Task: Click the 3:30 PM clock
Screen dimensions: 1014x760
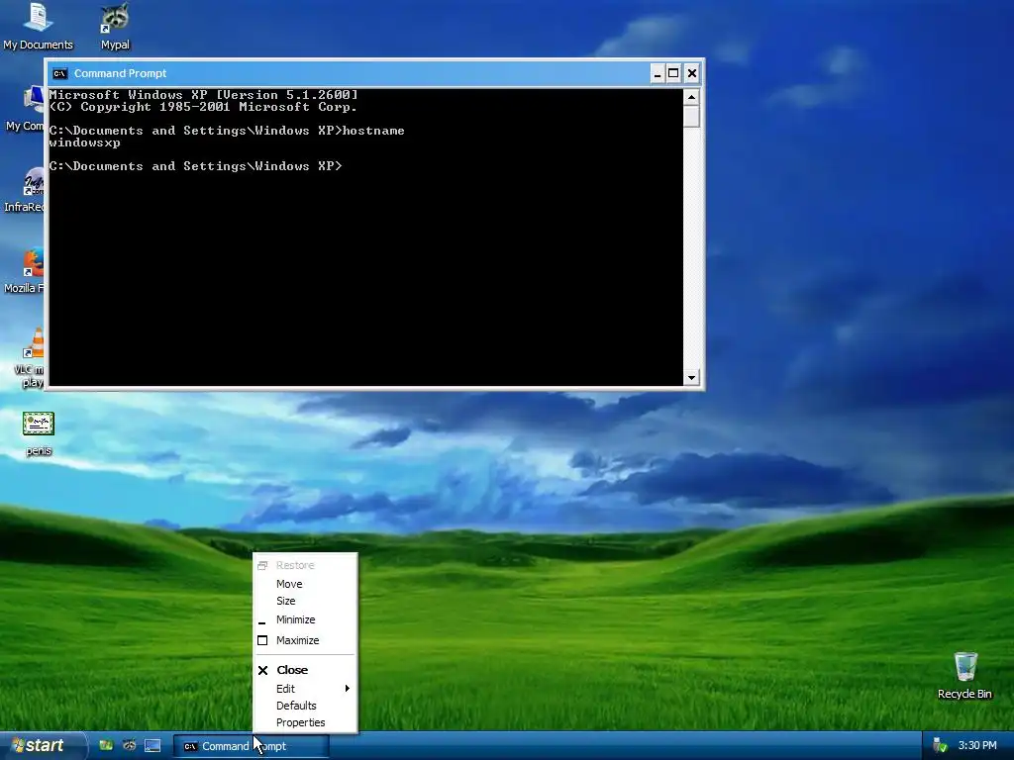Action: tap(977, 746)
